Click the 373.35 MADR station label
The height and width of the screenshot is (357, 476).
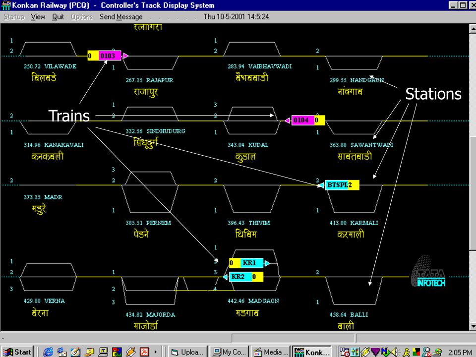43,197
